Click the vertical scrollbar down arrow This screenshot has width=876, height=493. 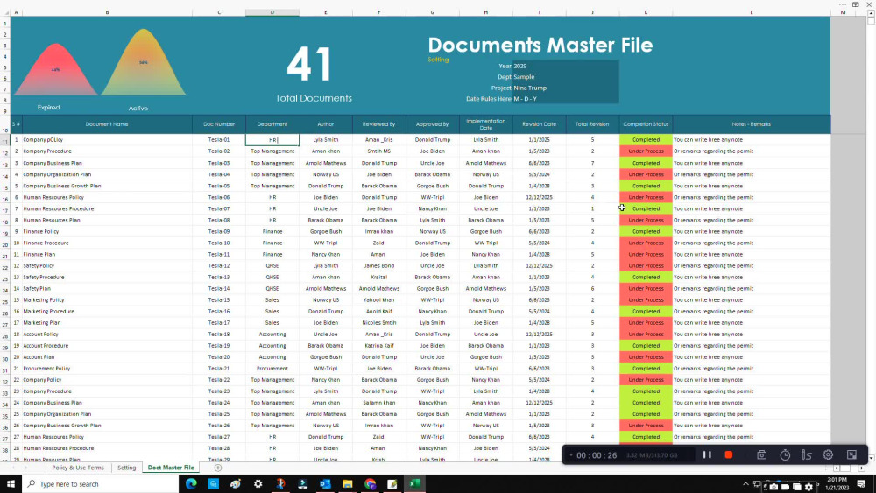pos(871,458)
